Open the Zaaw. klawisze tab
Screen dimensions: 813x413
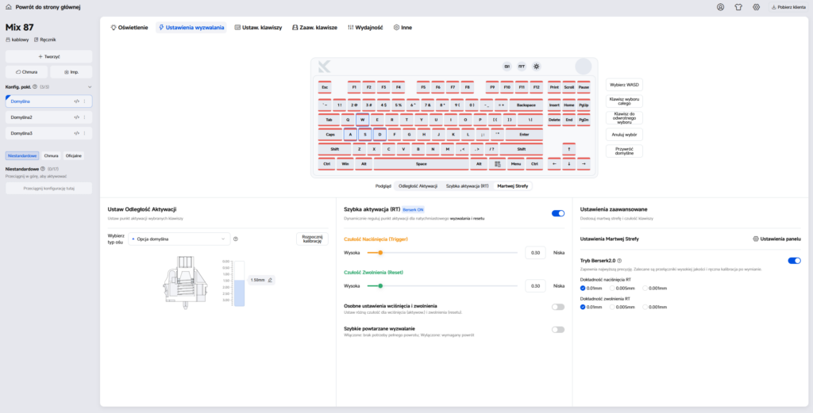(314, 28)
